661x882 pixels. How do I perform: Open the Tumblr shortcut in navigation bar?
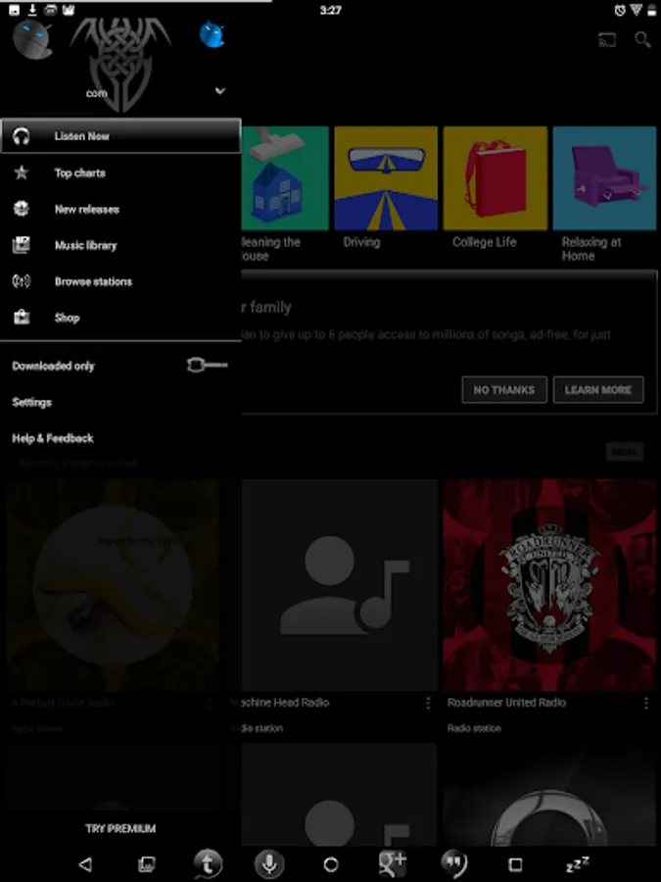point(208,863)
